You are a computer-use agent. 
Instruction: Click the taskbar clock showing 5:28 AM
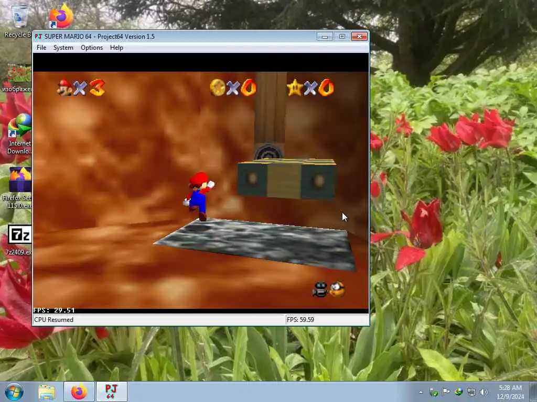[x=510, y=392]
